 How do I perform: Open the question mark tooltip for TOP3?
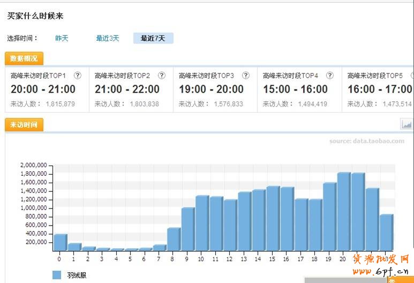click(246, 76)
